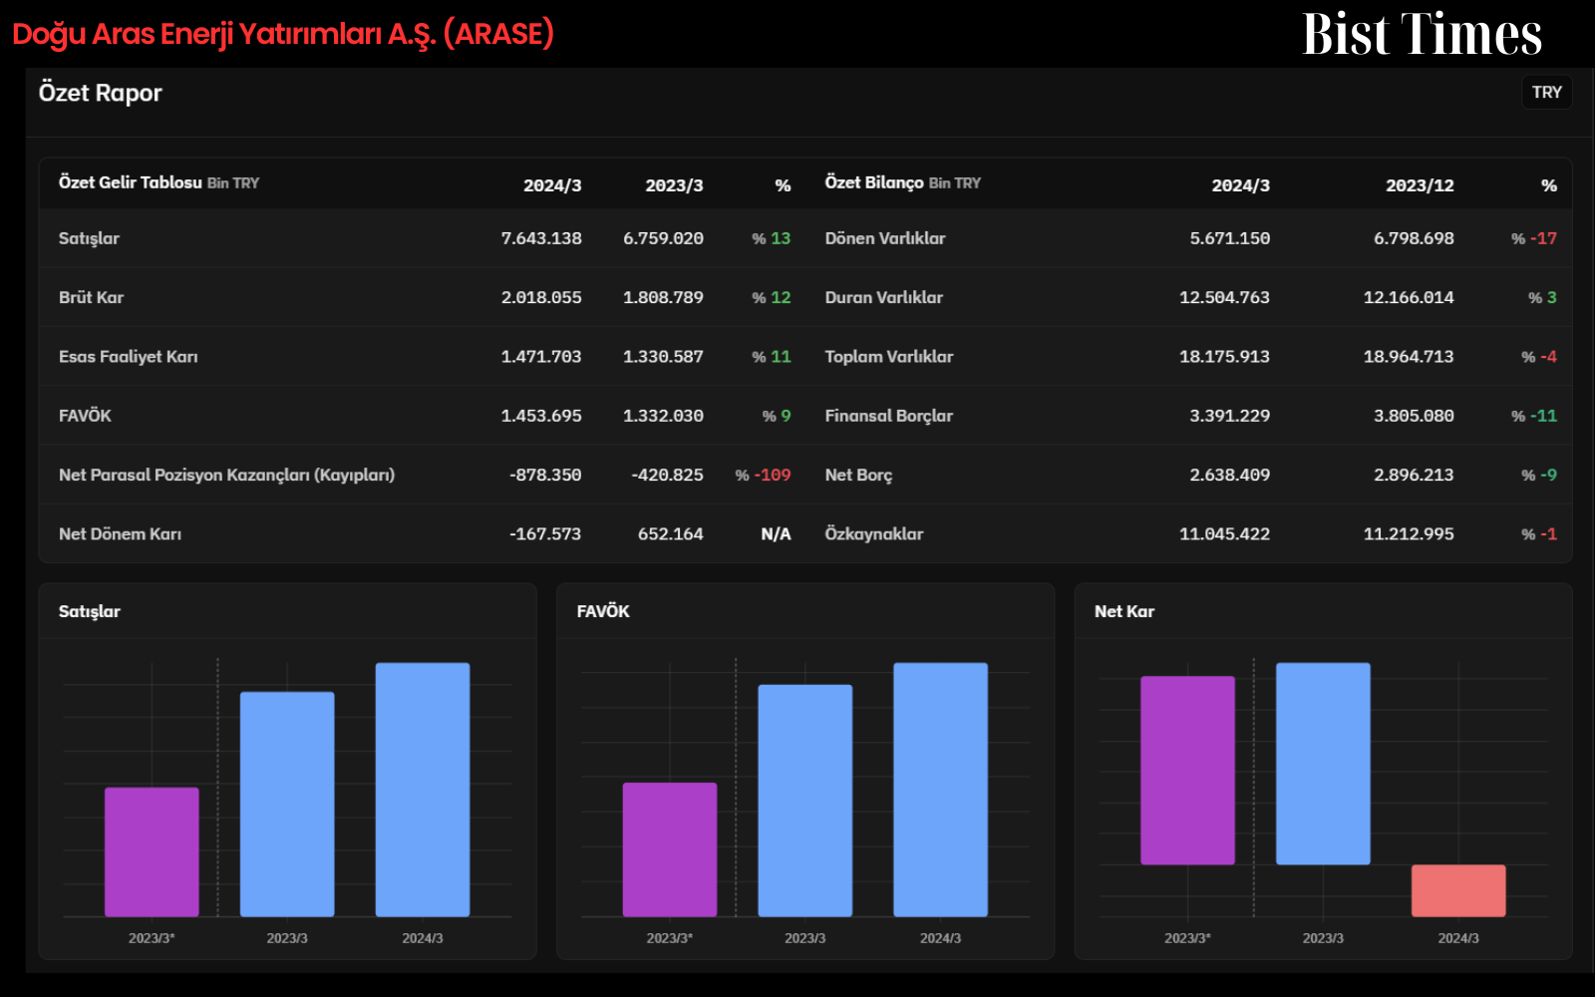The width and height of the screenshot is (1595, 997).
Task: Click the Dönen Varlıklar balance row
Action: coord(1189,238)
